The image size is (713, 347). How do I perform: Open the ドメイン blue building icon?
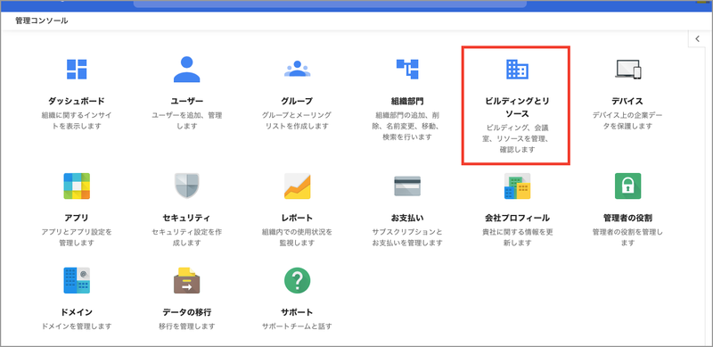click(x=77, y=280)
